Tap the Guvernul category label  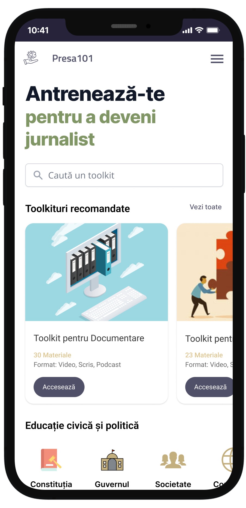(112, 484)
